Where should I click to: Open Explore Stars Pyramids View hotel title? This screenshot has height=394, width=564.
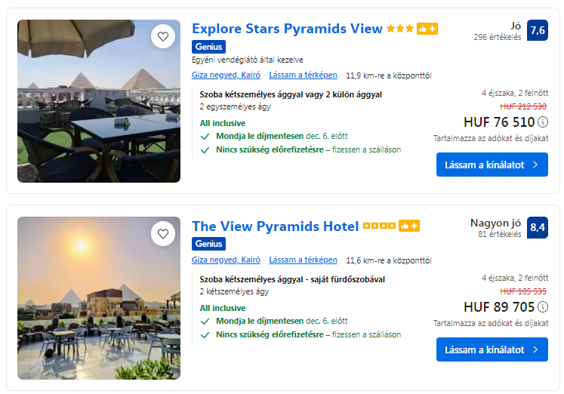click(287, 29)
